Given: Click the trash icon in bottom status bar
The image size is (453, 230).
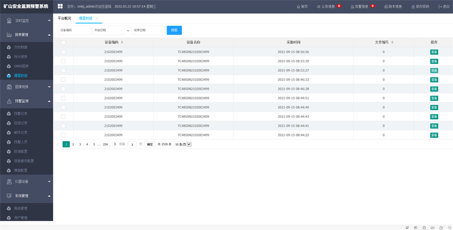Looking at the screenshot, I should coord(424,227).
